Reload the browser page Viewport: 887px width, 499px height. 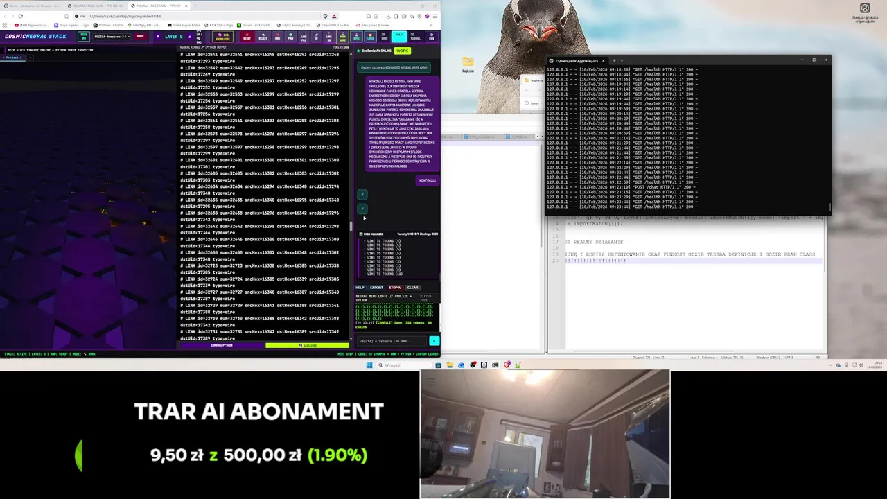[x=21, y=16]
